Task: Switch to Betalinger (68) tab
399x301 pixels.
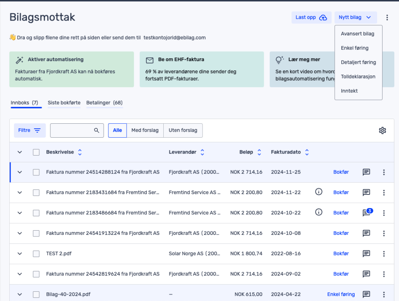Action: point(104,103)
